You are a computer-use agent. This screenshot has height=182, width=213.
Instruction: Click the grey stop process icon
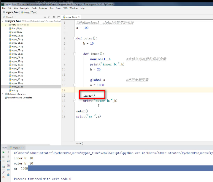pos(4,157)
